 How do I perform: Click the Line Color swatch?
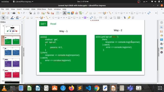tap(12, 18)
